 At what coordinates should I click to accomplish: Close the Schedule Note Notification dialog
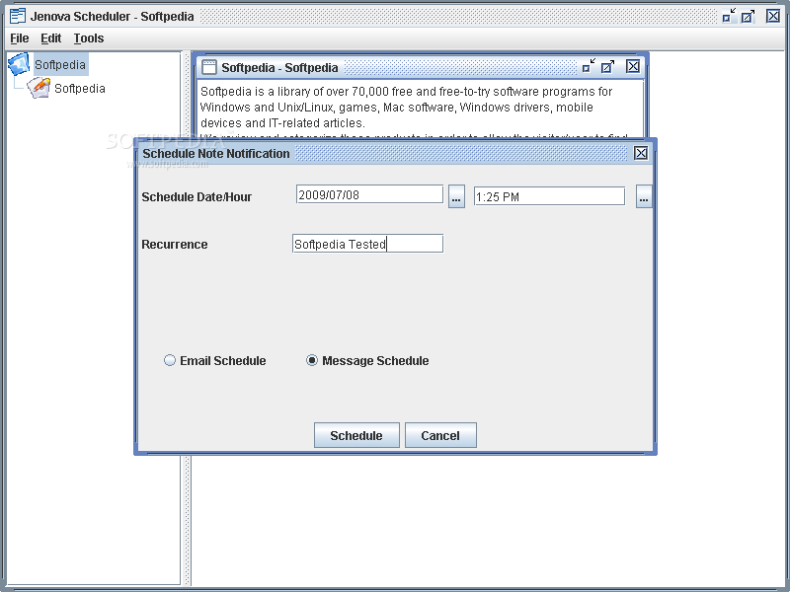(640, 153)
